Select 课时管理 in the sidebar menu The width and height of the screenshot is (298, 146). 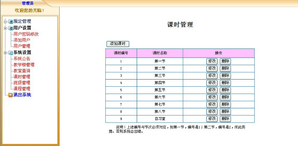22,77
